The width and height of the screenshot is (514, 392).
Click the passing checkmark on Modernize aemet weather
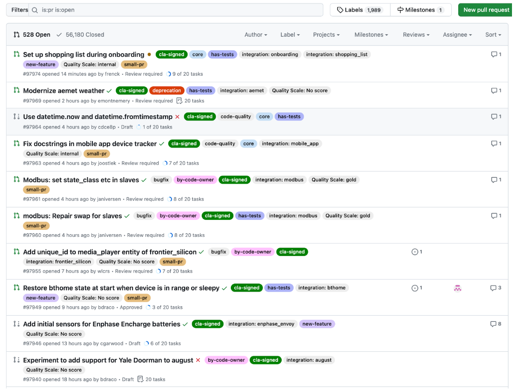point(109,91)
